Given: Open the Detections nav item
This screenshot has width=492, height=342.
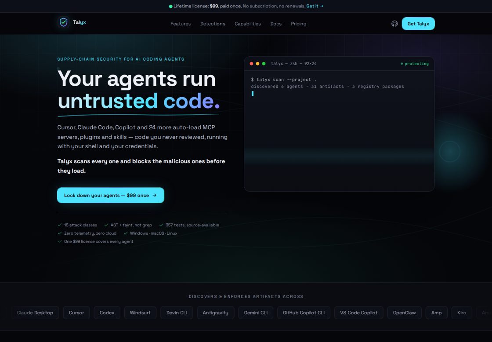Looking at the screenshot, I should 213,24.
